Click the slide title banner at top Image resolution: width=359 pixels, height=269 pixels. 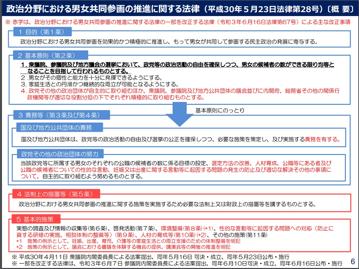pos(179,9)
